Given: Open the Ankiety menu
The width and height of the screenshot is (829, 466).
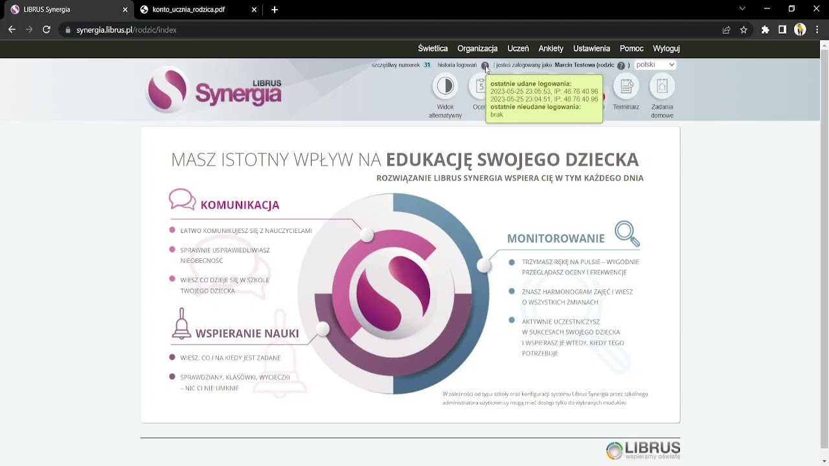Looking at the screenshot, I should point(551,49).
